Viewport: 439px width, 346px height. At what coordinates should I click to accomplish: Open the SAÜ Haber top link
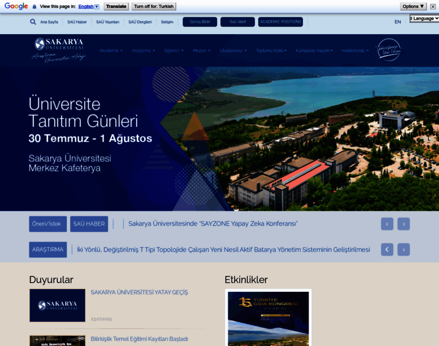[77, 22]
